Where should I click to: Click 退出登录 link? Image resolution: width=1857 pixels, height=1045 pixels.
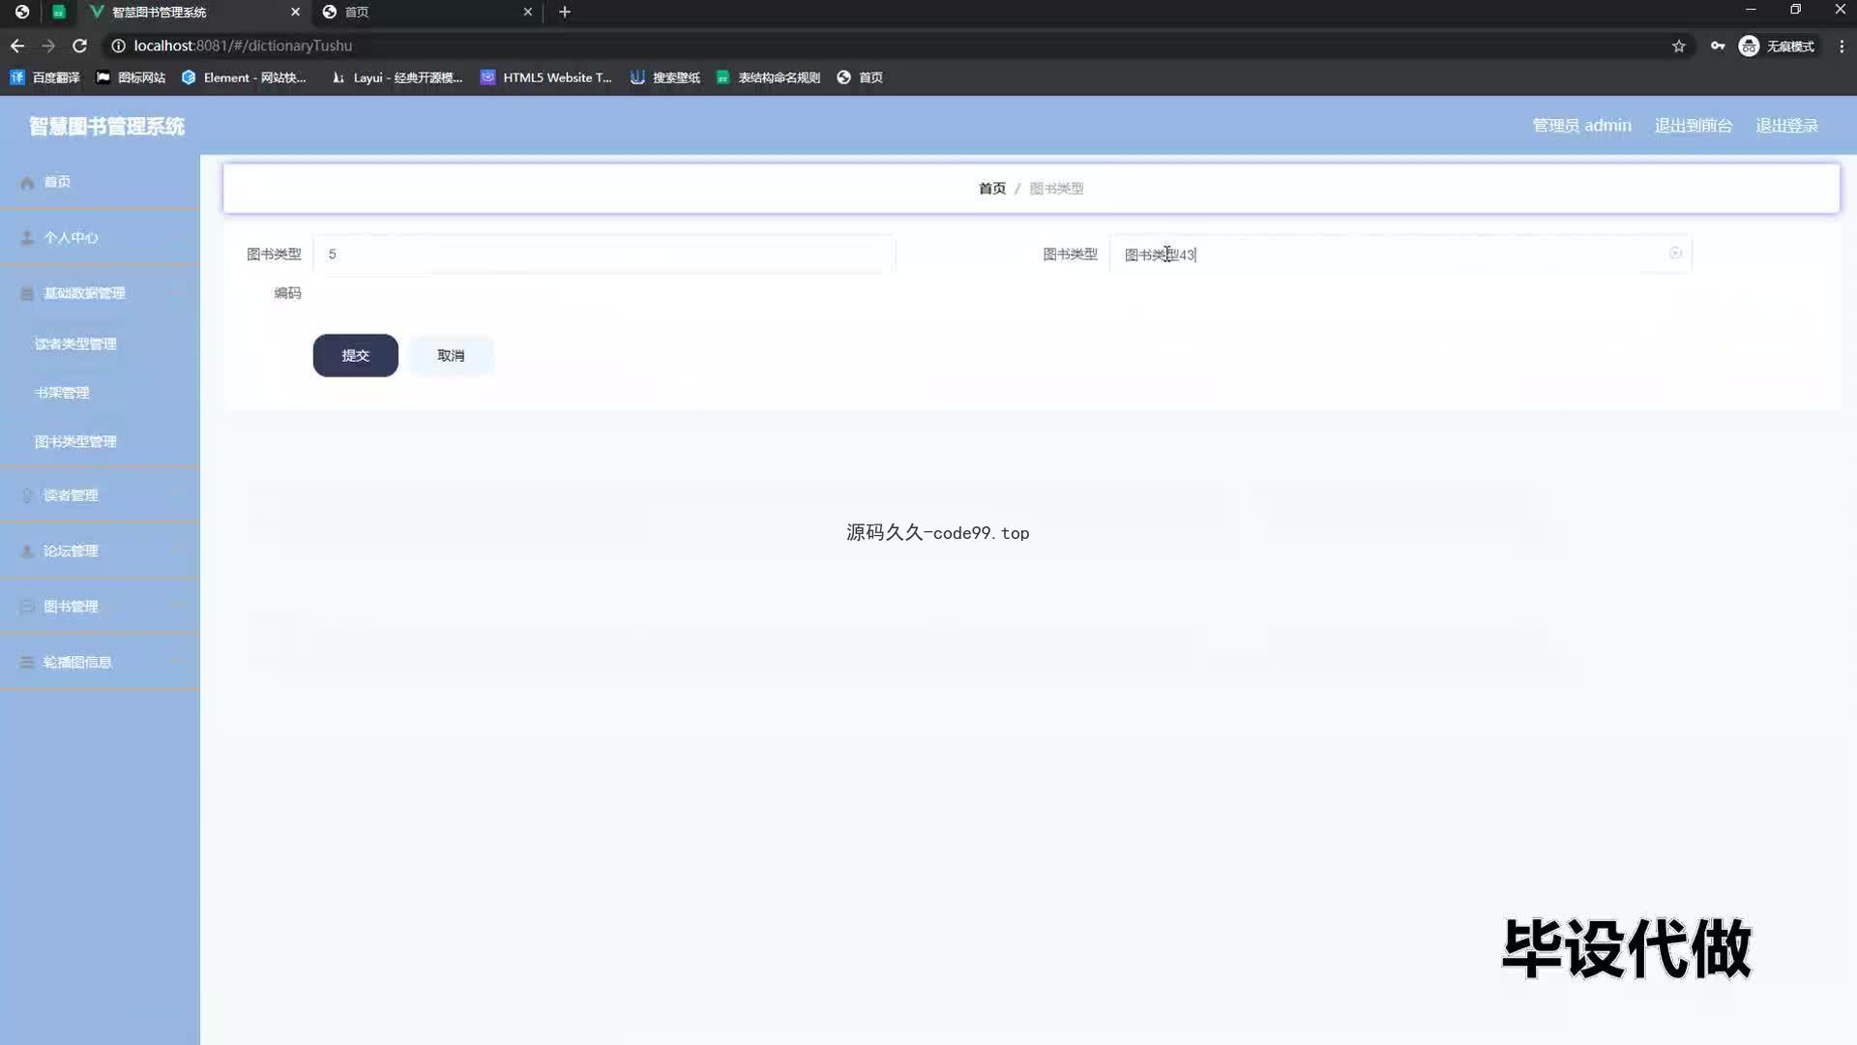point(1786,126)
